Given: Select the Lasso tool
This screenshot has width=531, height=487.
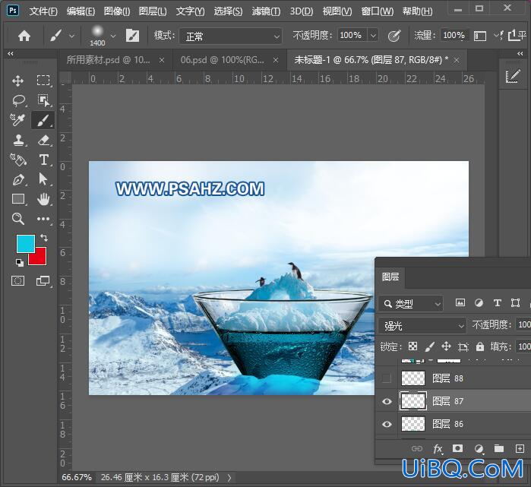Looking at the screenshot, I should (19, 100).
